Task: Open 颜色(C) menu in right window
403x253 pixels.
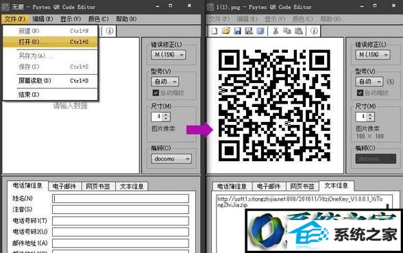Action: 302,19
